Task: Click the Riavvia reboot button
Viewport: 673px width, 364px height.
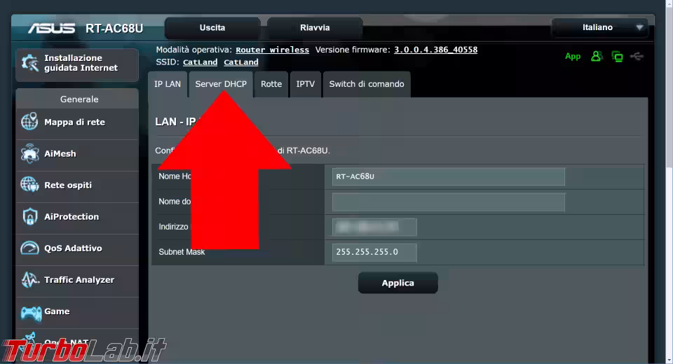Action: [315, 28]
